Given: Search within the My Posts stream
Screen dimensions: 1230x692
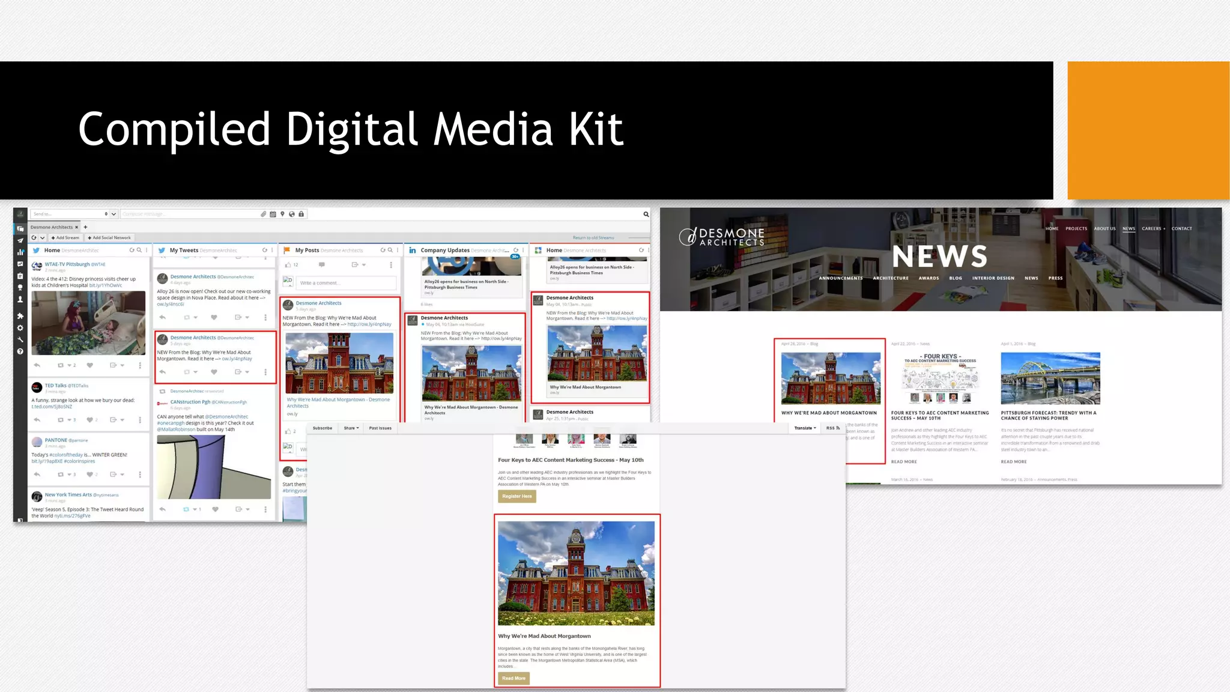Looking at the screenshot, I should [390, 250].
